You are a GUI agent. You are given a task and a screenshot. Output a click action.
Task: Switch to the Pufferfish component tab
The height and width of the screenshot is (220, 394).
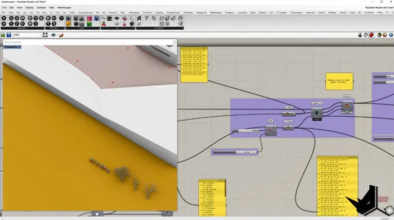pyautogui.click(x=147, y=12)
